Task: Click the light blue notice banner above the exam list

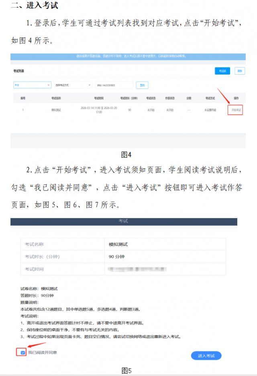Action: pos(128,56)
